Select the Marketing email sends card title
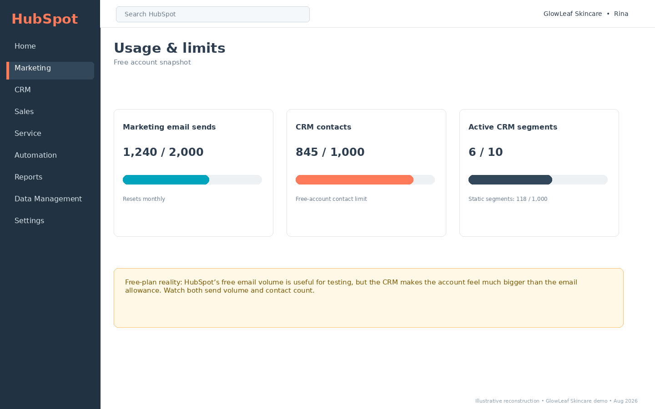This screenshot has width=655, height=409. click(x=169, y=127)
